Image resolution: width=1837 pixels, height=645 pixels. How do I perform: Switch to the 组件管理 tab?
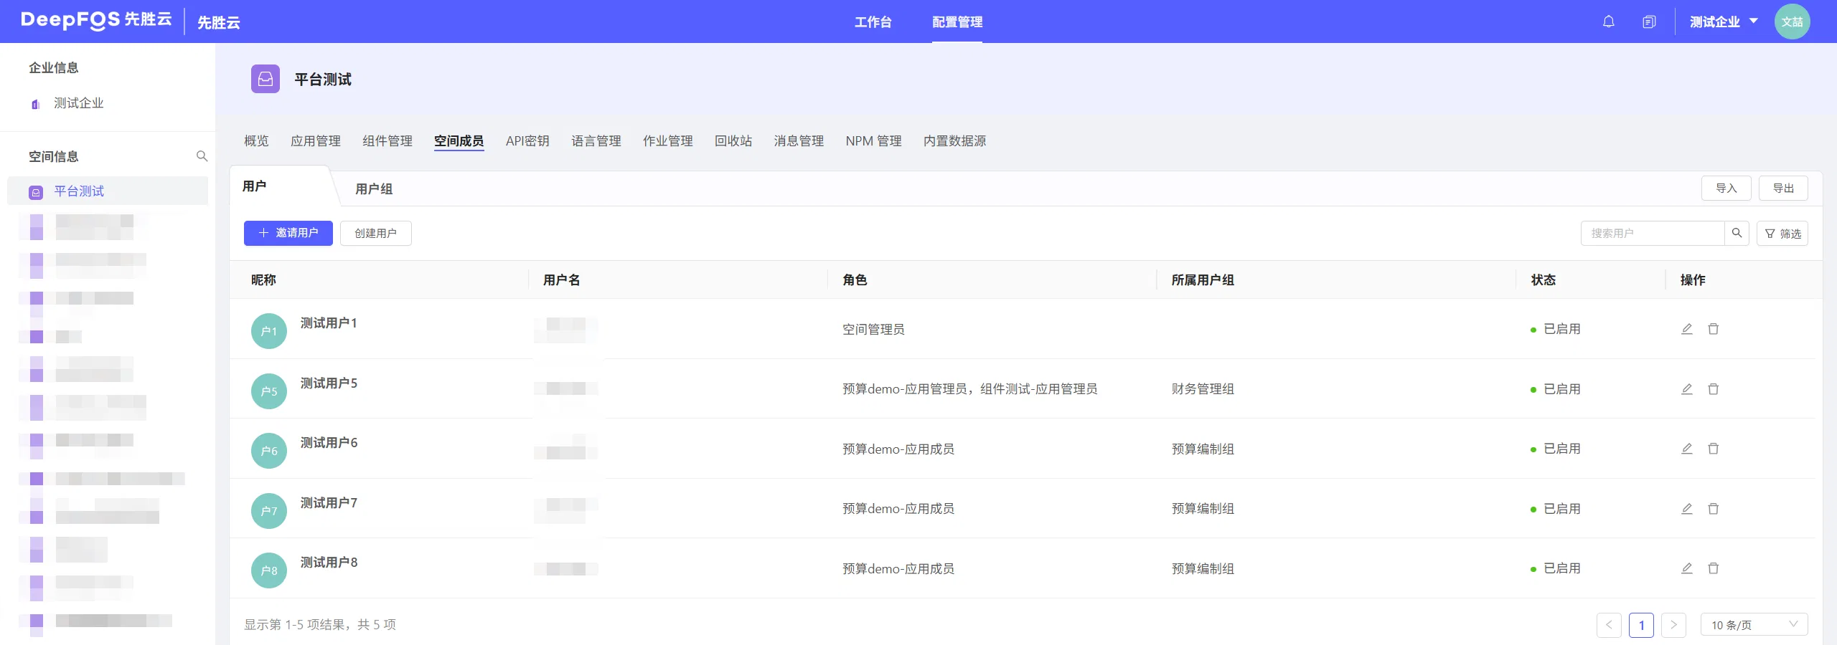pyautogui.click(x=387, y=141)
